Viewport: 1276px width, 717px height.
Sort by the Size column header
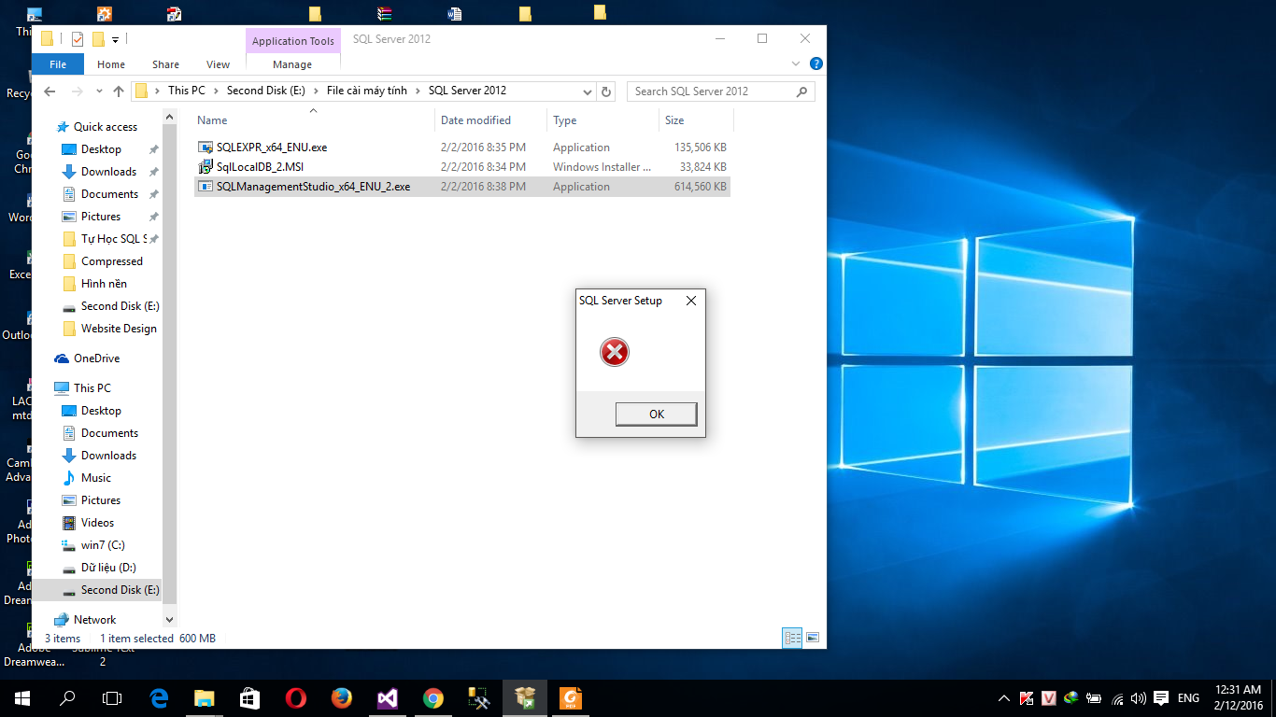pos(696,120)
